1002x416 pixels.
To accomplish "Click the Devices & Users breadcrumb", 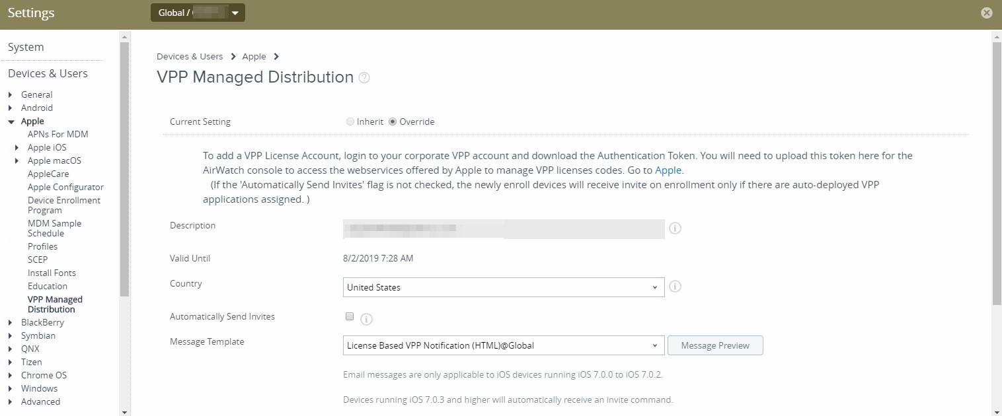I will coord(189,57).
